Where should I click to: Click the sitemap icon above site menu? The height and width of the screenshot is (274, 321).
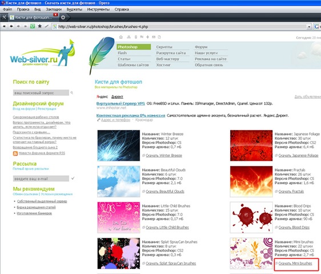coord(129,37)
